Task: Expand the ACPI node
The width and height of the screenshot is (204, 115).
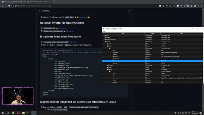Action: pos(105,35)
